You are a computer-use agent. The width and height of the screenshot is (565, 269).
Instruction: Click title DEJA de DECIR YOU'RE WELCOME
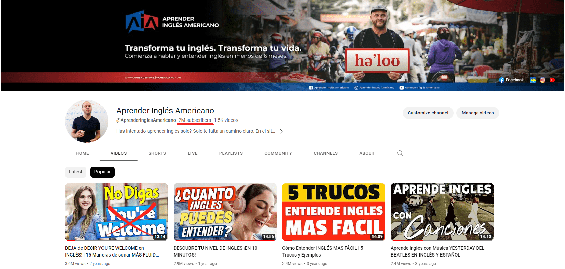(x=112, y=251)
